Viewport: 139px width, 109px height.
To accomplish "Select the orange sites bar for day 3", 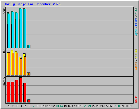I will 17,64.
